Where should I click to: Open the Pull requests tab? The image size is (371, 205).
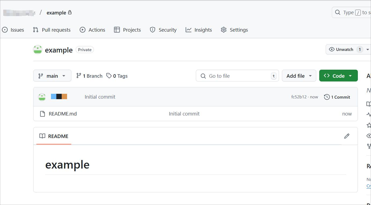click(x=52, y=30)
